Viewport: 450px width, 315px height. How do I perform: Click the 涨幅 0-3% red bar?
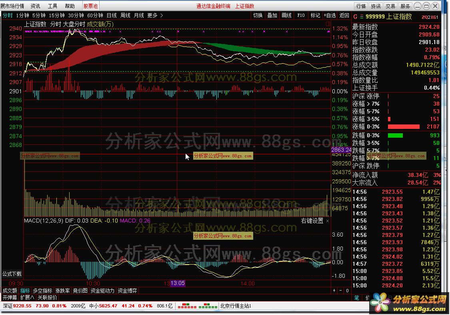404,126
